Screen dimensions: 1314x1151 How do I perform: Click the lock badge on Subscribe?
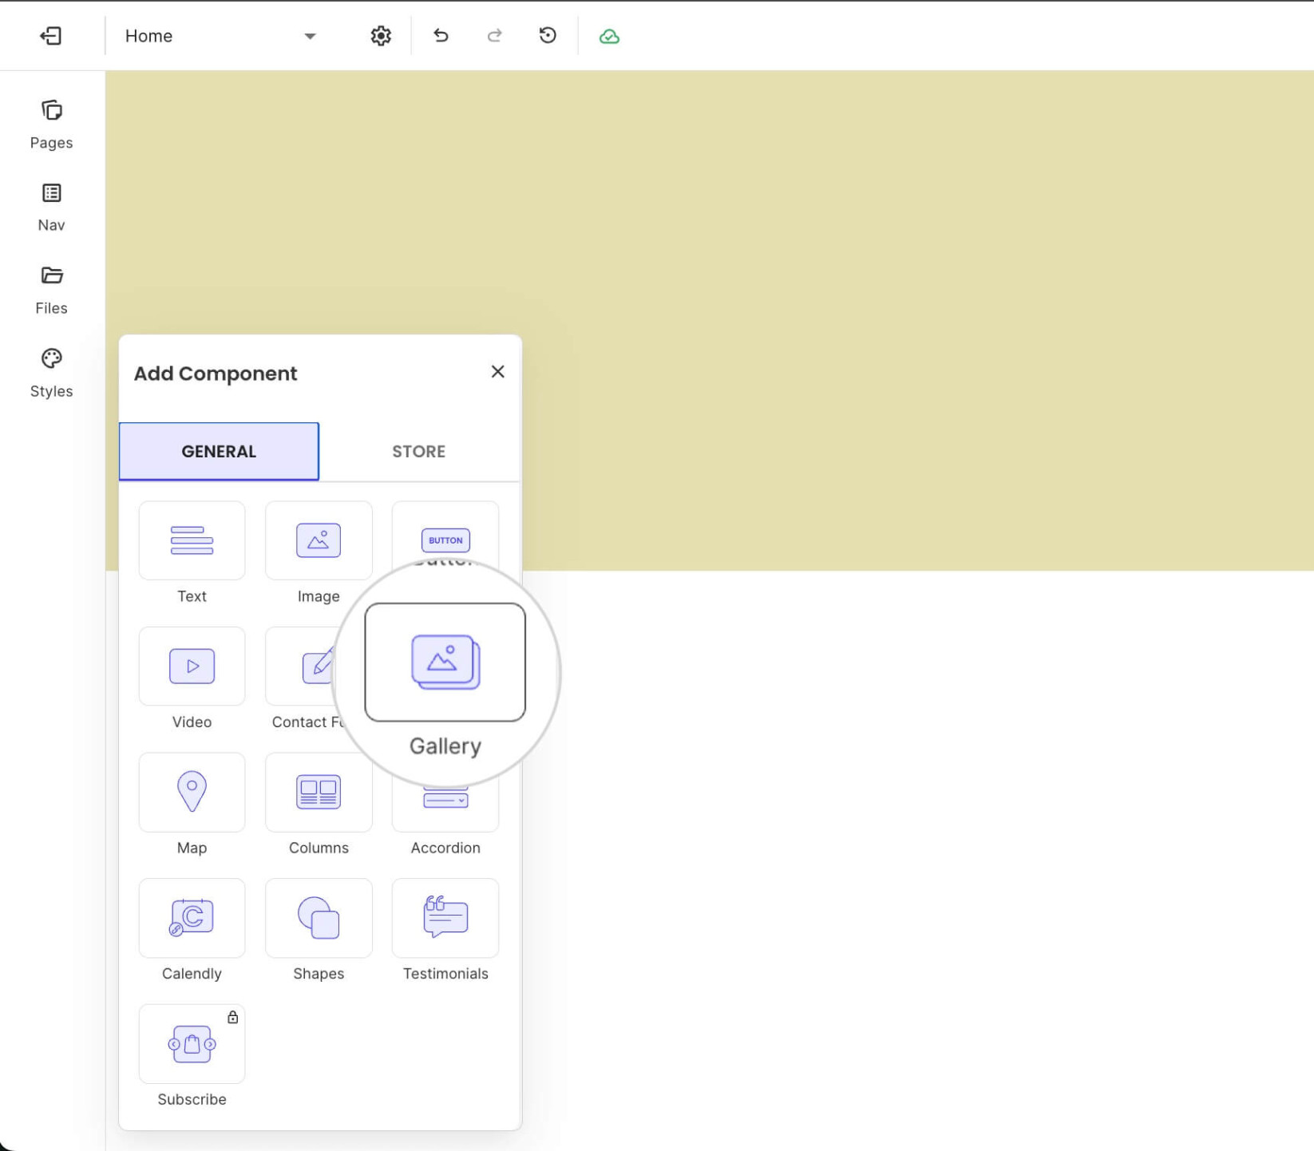click(232, 1018)
